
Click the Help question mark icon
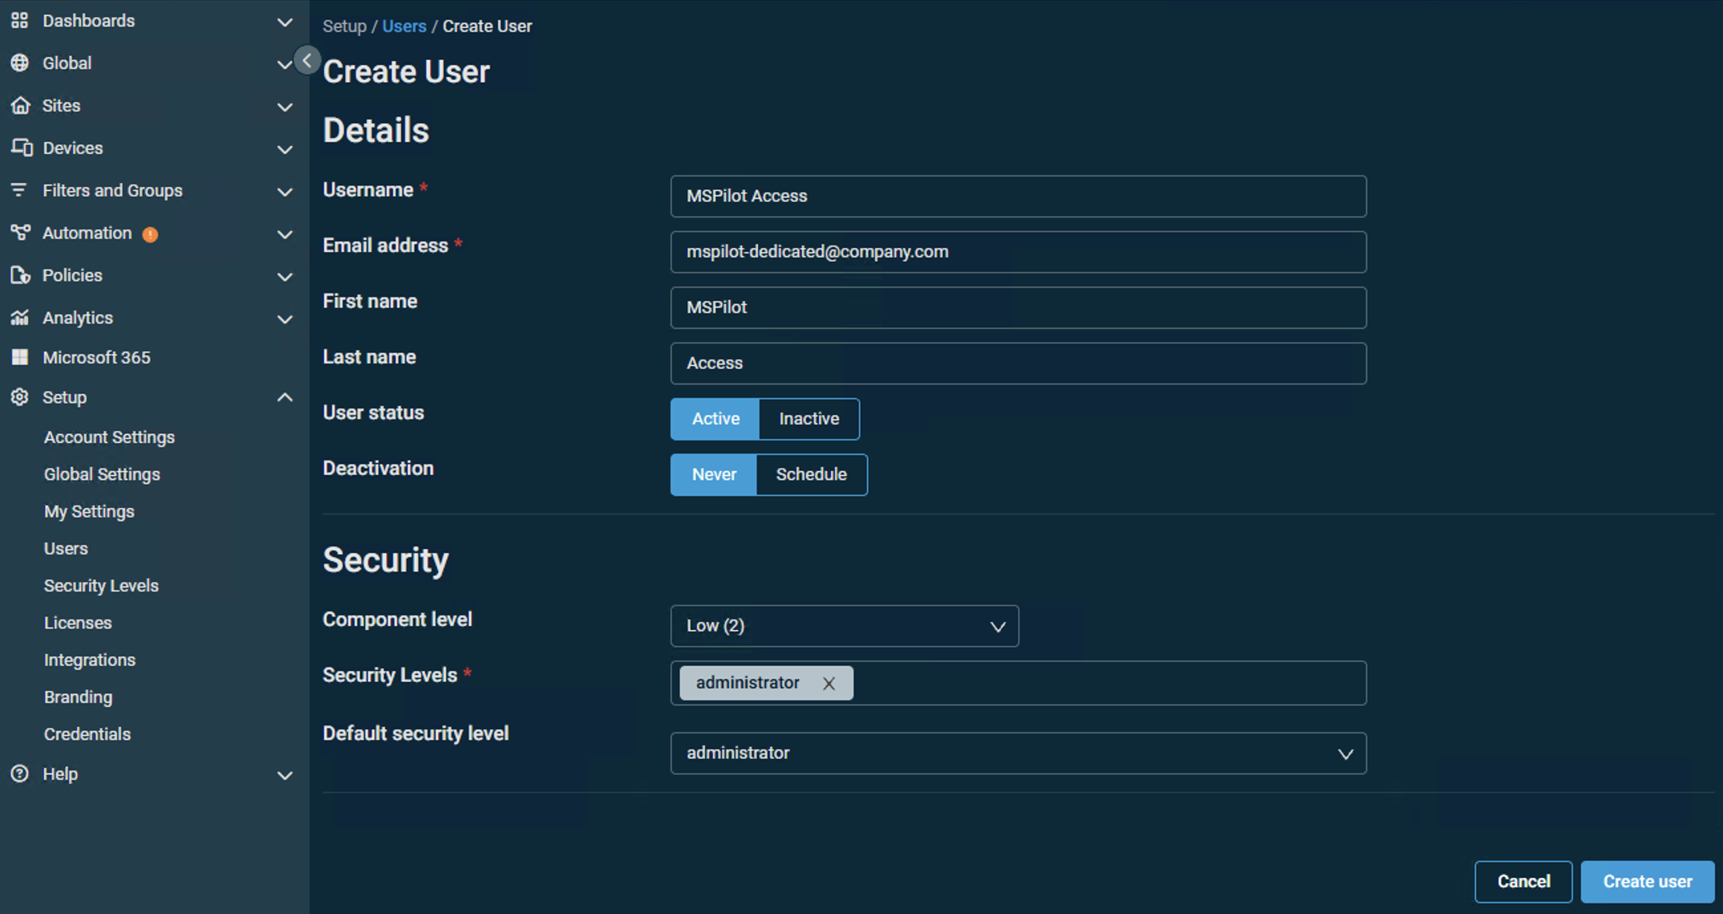point(20,773)
